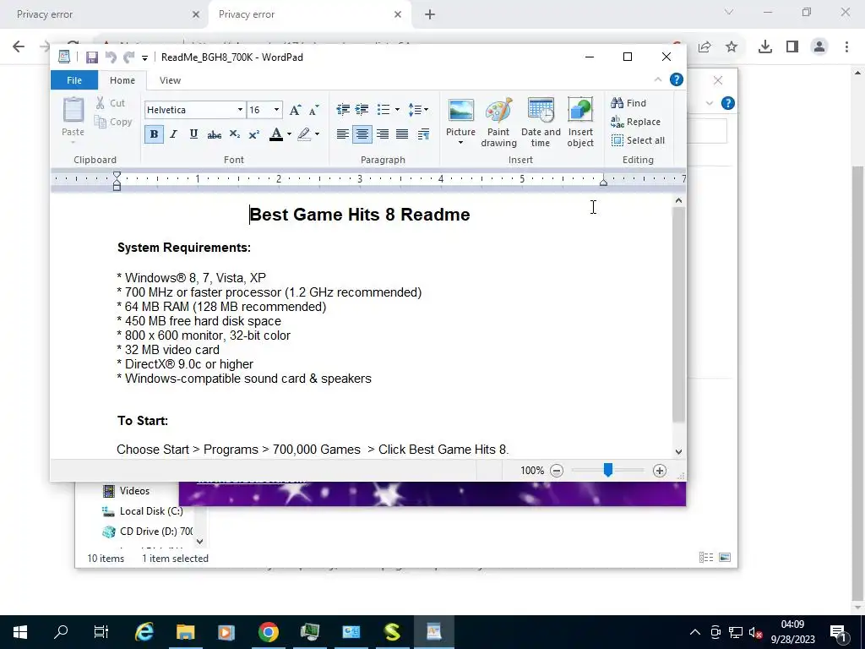Click Replace in Editing group
The image size is (865, 649).
pyautogui.click(x=635, y=122)
